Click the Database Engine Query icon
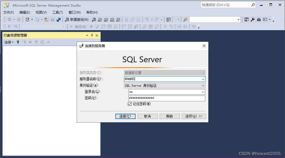 [94, 19]
